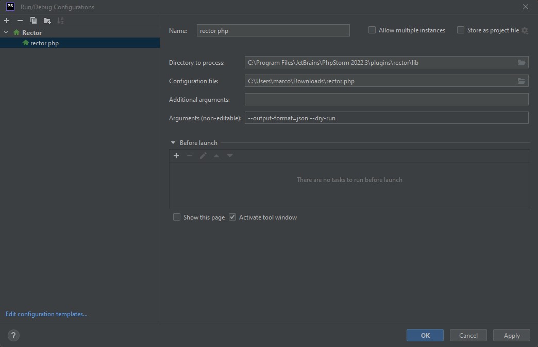
Task: Collapse the Rector configuration group
Action: coord(6,32)
